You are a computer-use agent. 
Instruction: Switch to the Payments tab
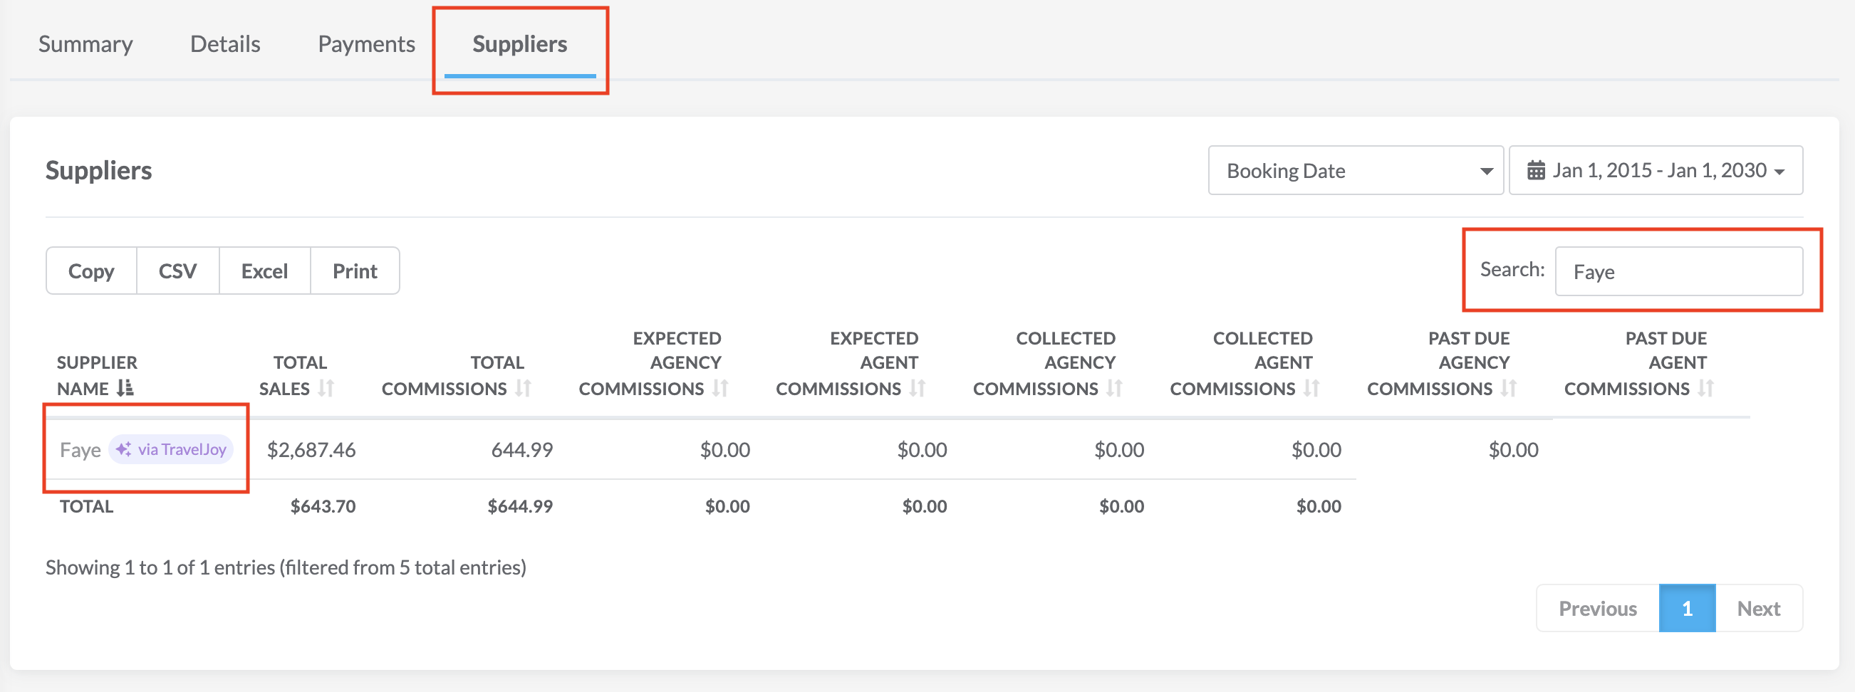367,44
